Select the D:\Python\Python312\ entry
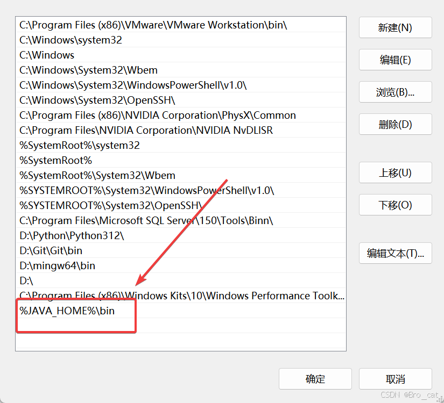The image size is (444, 403). (181, 235)
